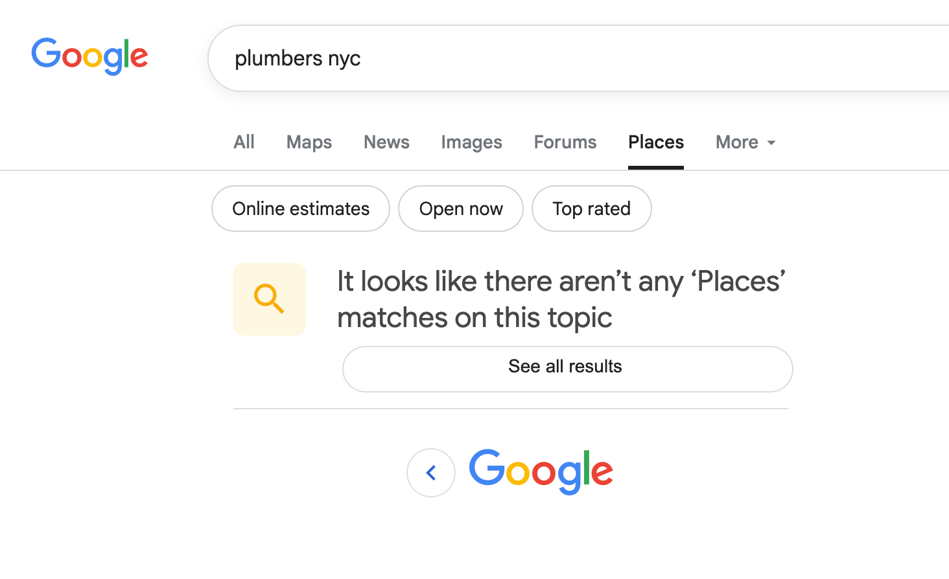Click the no 'Places' matches message text
The height and width of the screenshot is (579, 949).
pos(561,299)
